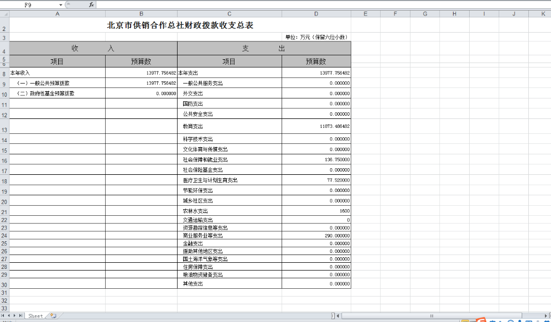
Task: Select row 21 header
Action: [x=4, y=211]
